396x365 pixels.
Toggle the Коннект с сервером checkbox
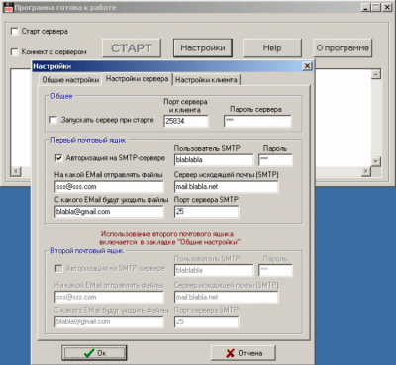click(15, 52)
